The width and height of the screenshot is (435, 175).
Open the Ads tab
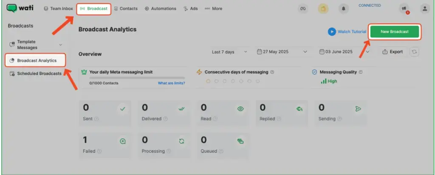point(191,8)
